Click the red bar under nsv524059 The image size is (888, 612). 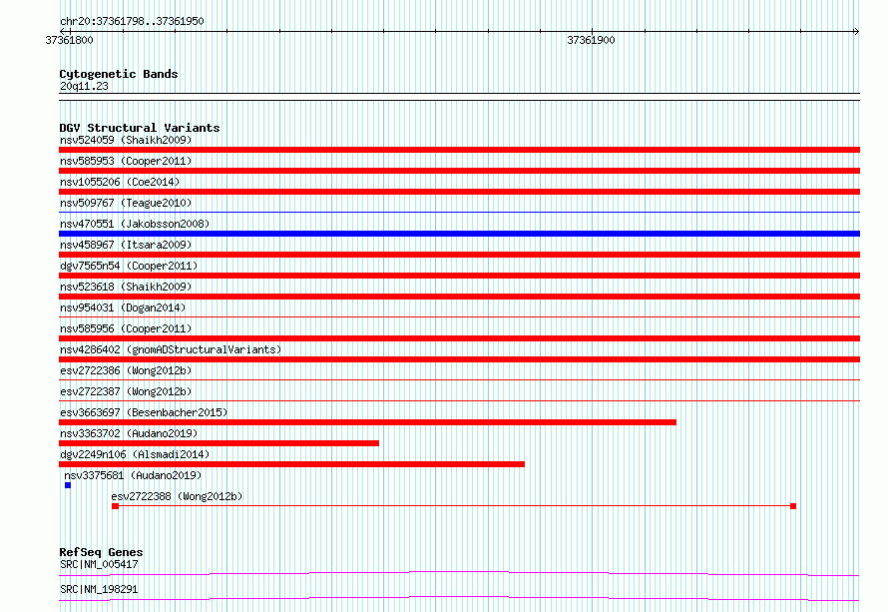459,150
